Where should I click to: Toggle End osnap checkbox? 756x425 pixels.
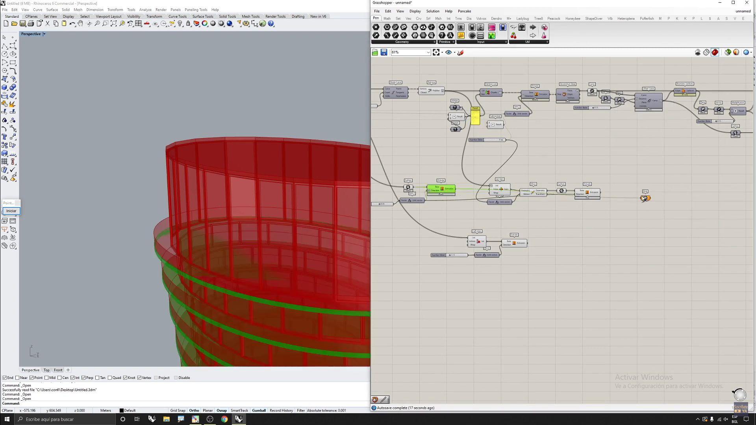[4, 378]
